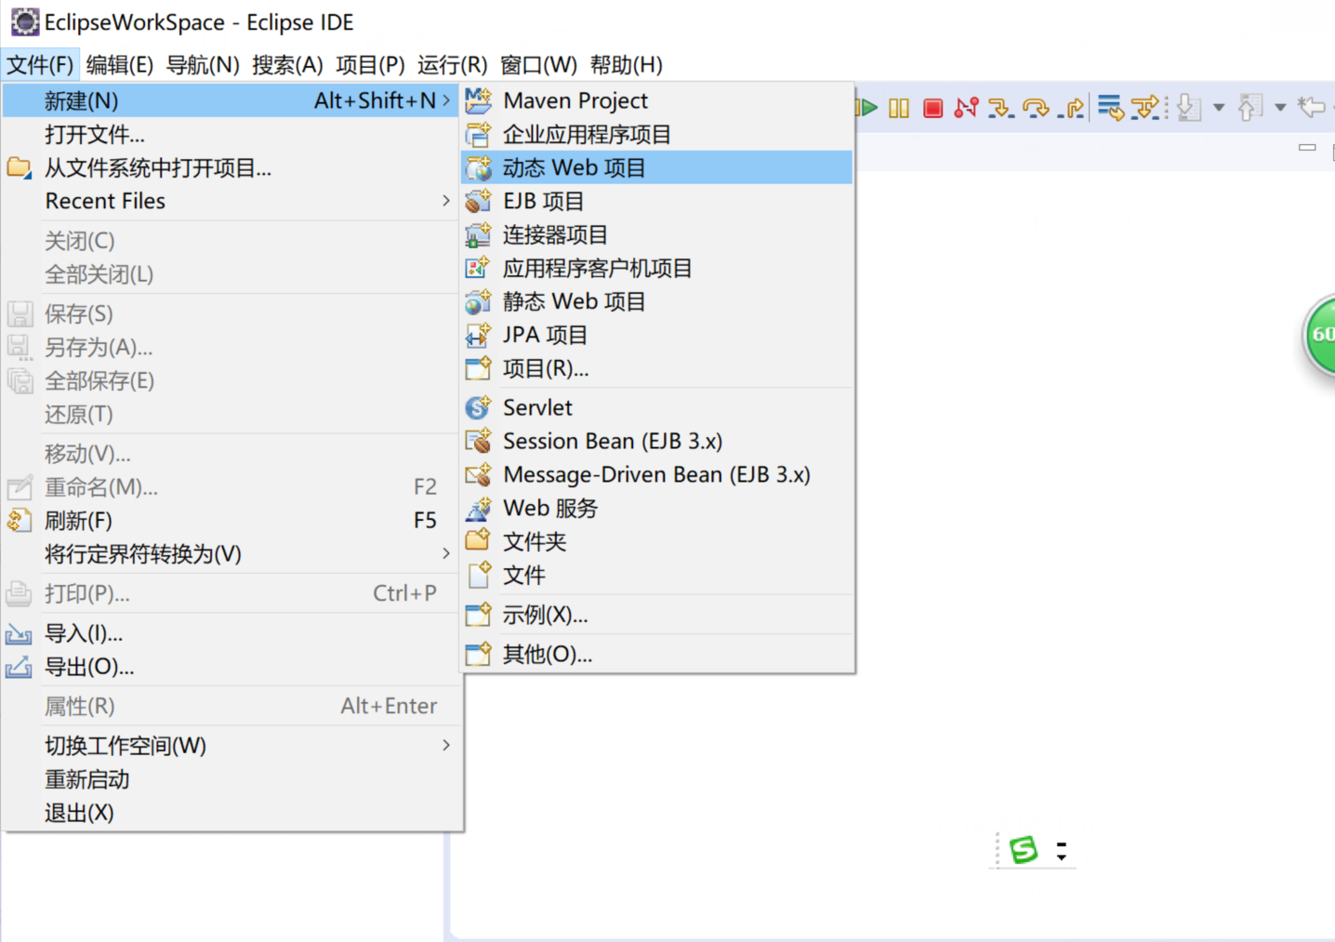Click the Step Into toolbar icon
Screen dimensions: 1335x942
coord(1000,108)
